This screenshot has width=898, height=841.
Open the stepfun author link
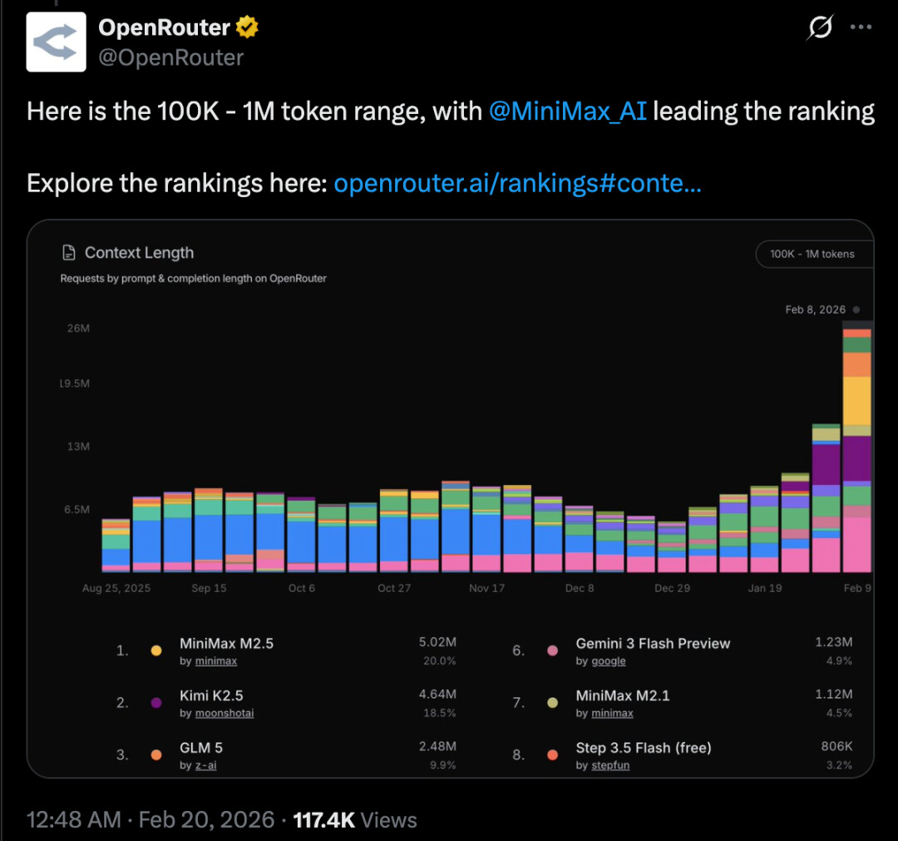tap(609, 765)
